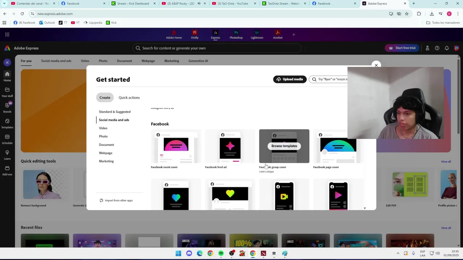Image resolution: width=463 pixels, height=260 pixels.
Task: Open the Firefly app icon
Action: pos(195,35)
